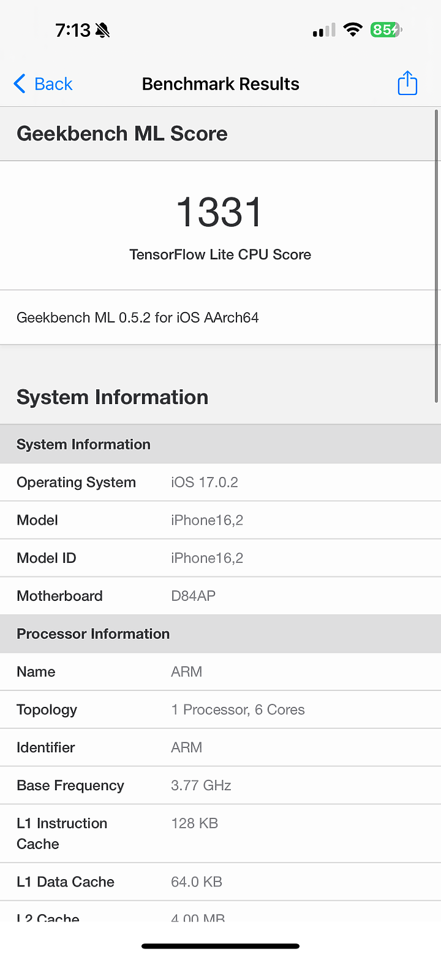Tap the 1331 benchmark score
Image resolution: width=441 pixels, height=957 pixels.
point(220,212)
